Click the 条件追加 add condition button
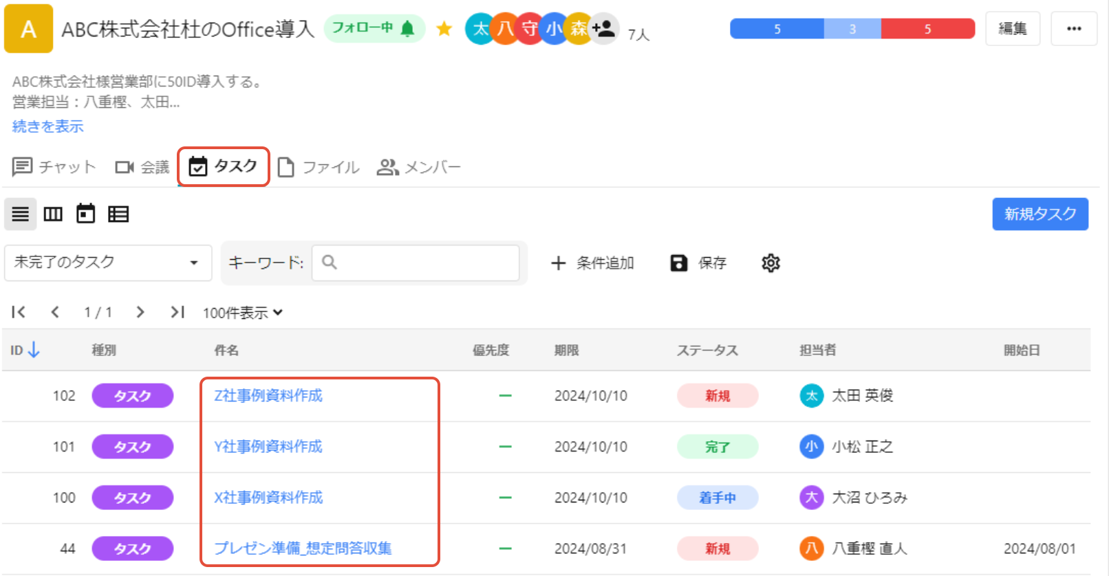 [592, 263]
